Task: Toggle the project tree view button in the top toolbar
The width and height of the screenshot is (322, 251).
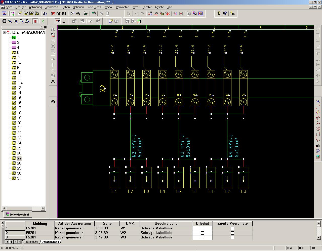Action: click(12, 14)
